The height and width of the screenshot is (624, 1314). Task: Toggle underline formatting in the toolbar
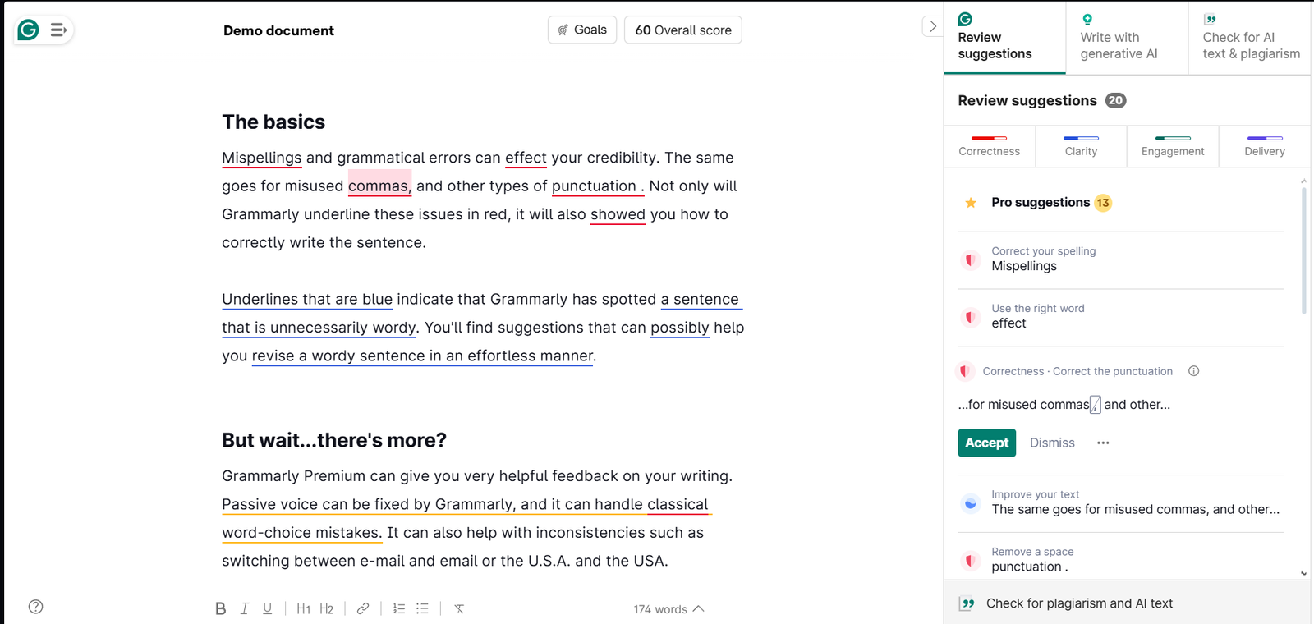click(267, 608)
